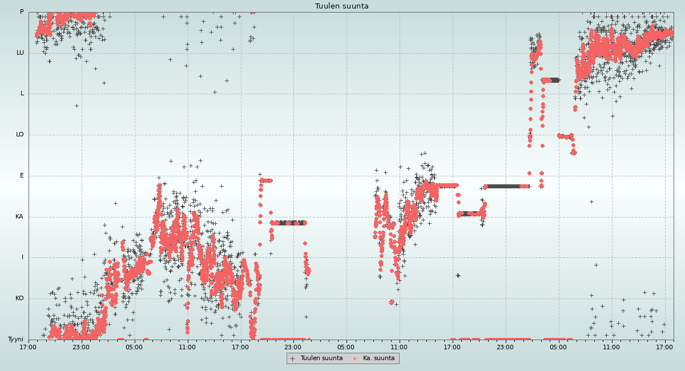This screenshot has height=371, width=685.
Task: Select the first 05:00 time axis label
Action: pos(134,347)
